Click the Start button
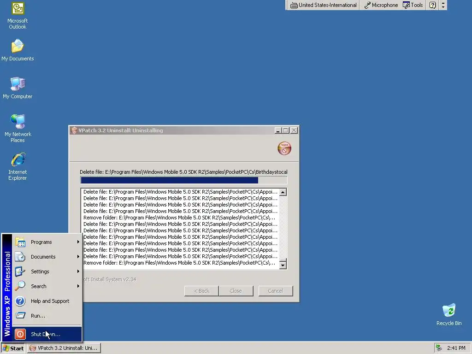The height and width of the screenshot is (354, 472). [12, 348]
